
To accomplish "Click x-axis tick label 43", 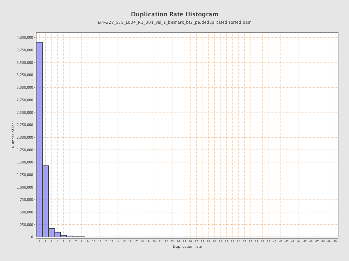I will (293, 241).
